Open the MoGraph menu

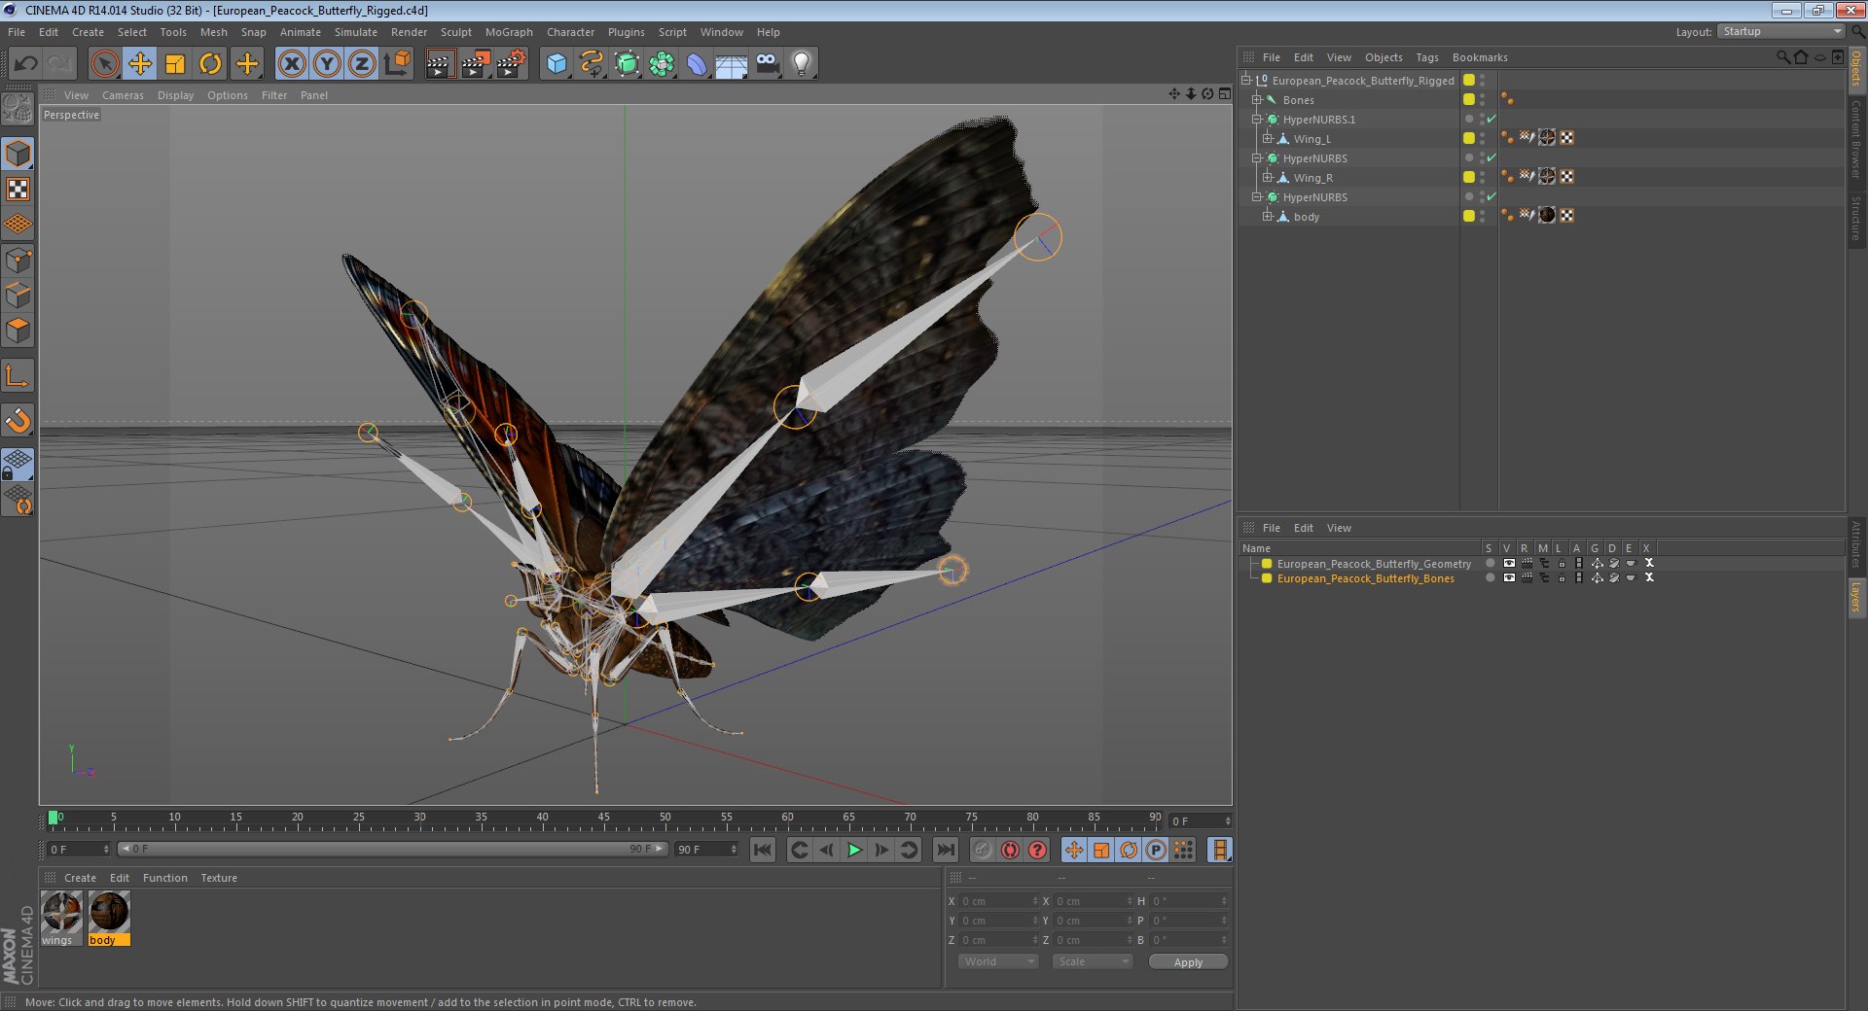509,32
